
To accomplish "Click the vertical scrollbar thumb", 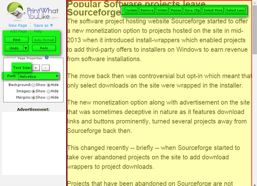I will [255, 30].
